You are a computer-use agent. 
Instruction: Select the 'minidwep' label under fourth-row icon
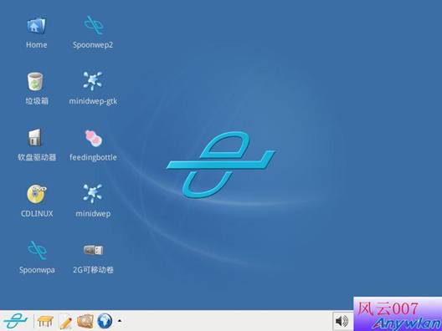tap(93, 214)
